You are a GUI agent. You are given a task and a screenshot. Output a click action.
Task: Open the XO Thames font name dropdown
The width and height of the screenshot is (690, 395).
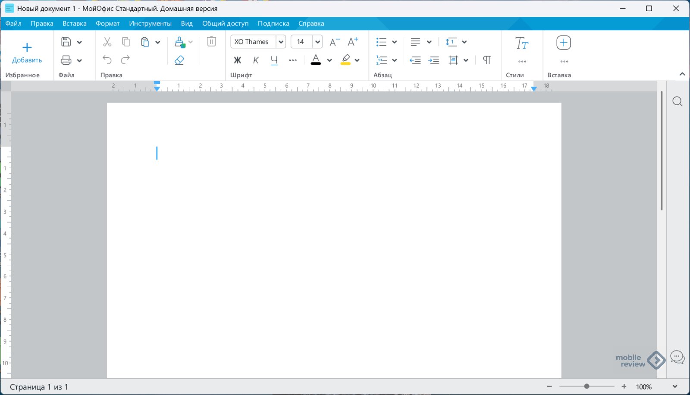pos(281,42)
